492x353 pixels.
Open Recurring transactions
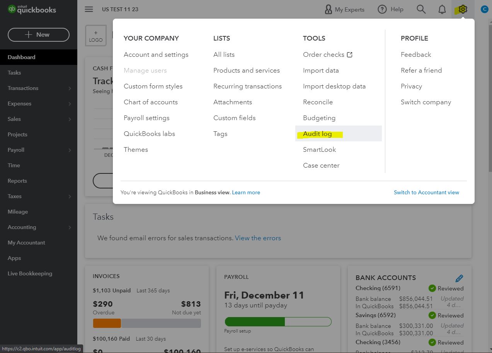(247, 87)
